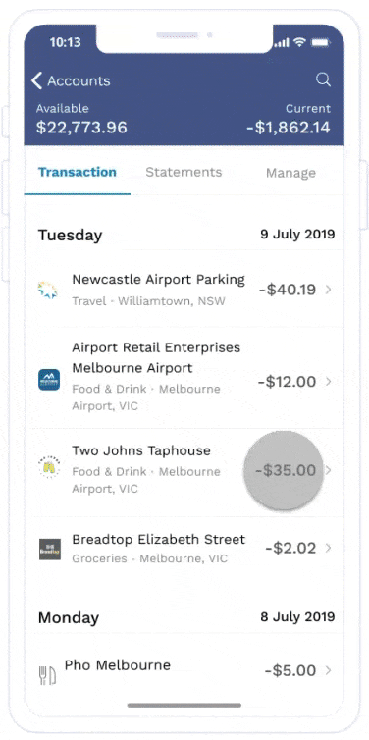
Task: Expand Breadtop -$2.02 chevron arrow
Action: click(x=329, y=548)
